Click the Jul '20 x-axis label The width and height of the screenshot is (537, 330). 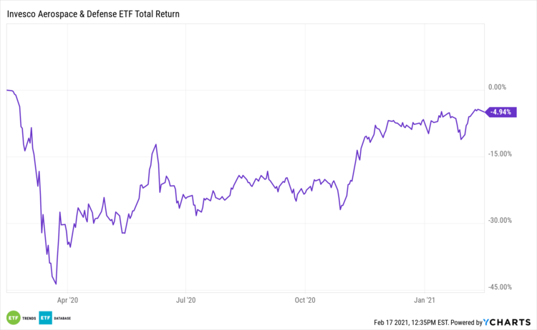tap(185, 300)
